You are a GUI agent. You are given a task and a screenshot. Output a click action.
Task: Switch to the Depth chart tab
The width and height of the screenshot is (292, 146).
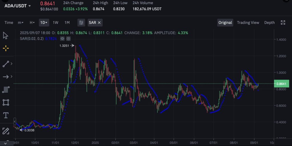point(269,22)
